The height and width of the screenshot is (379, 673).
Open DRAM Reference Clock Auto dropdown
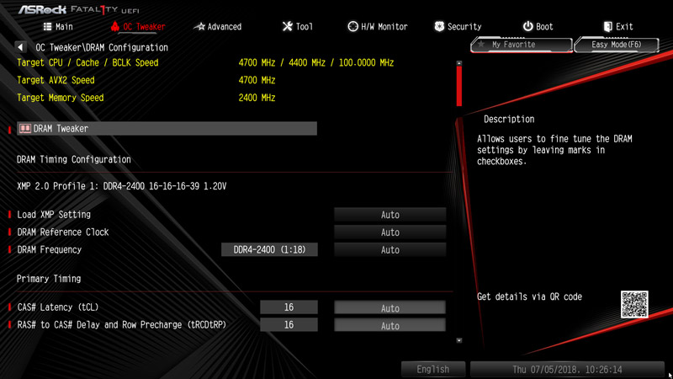coord(390,232)
